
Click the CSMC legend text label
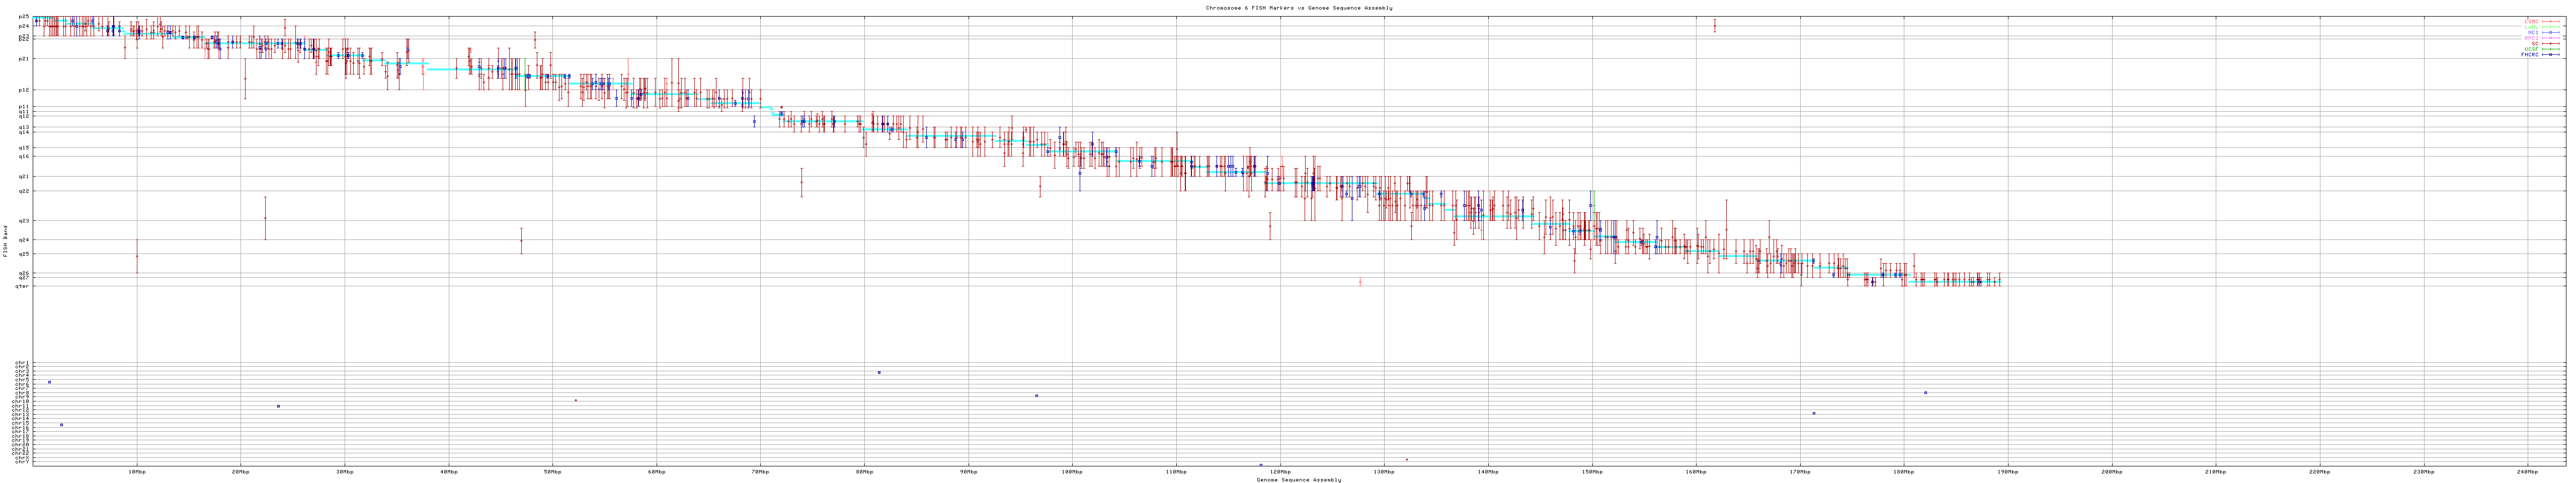2531,21
